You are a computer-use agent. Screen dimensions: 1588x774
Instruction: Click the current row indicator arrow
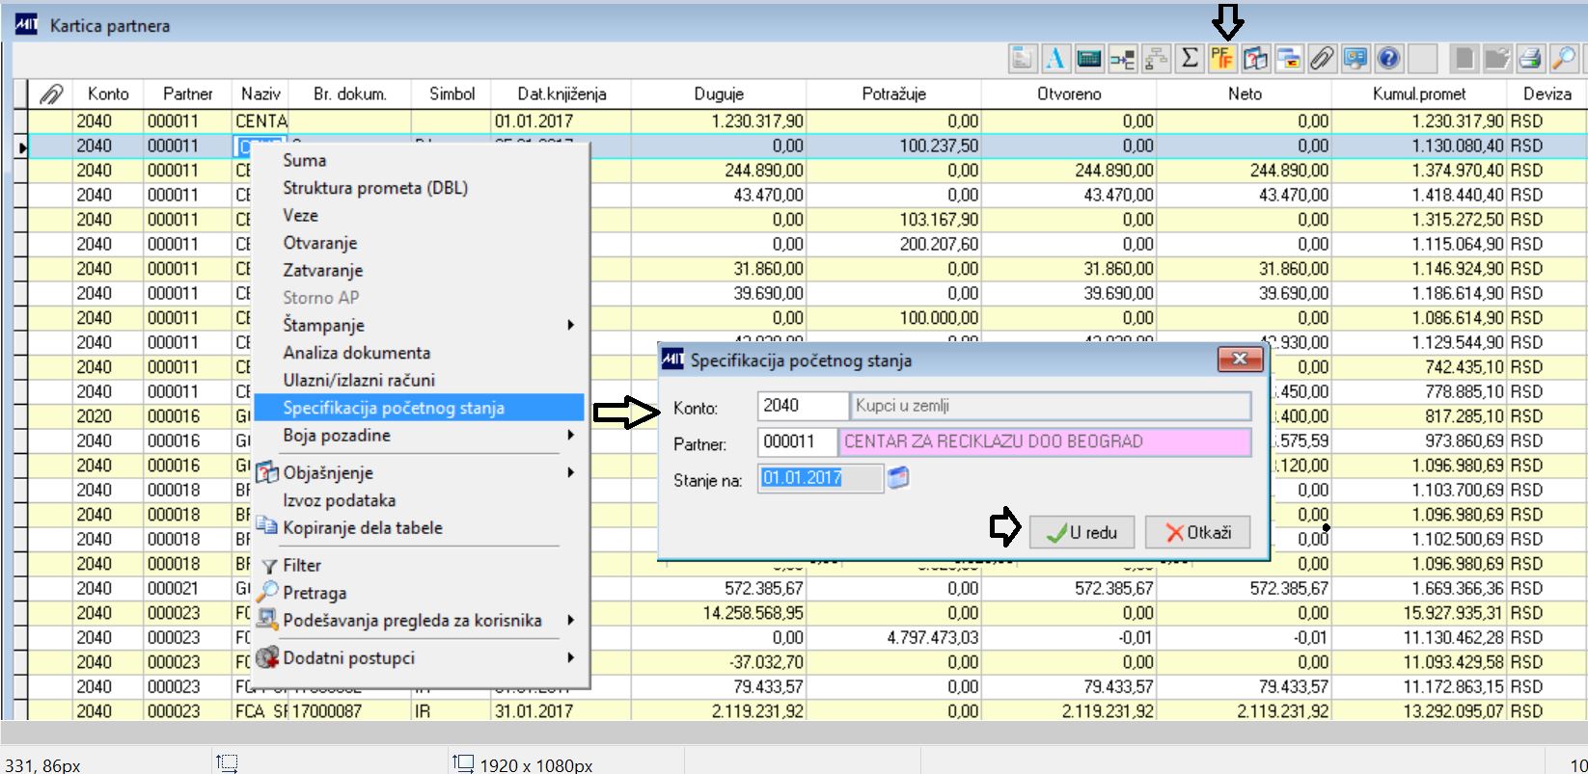21,147
